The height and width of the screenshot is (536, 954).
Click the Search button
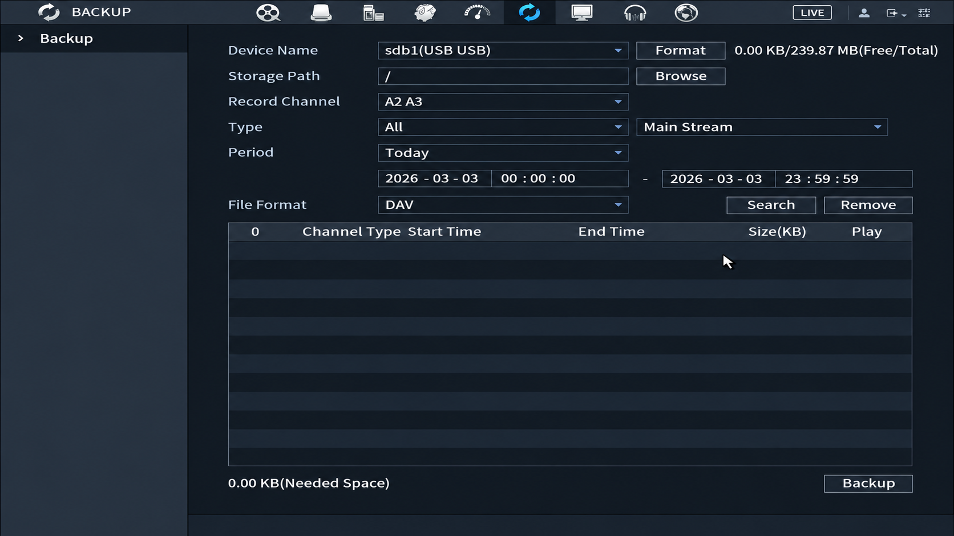coord(771,205)
